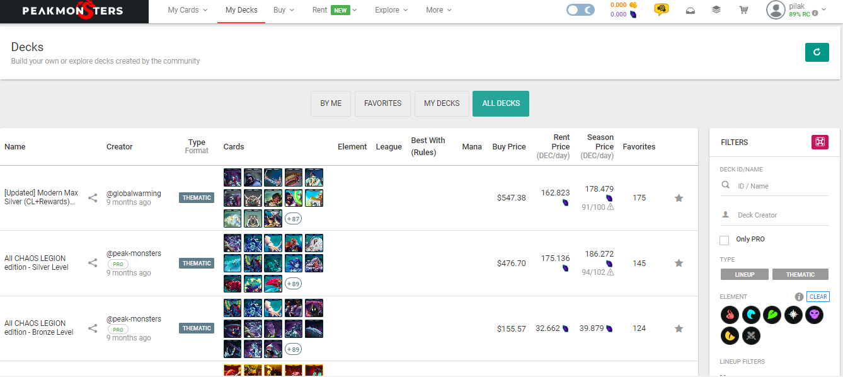The image size is (843, 377).
Task: Expand +89 cards in Bronze Level deck
Action: [x=293, y=349]
